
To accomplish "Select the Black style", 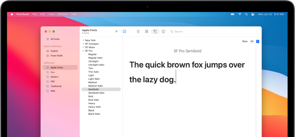I will [91, 111].
